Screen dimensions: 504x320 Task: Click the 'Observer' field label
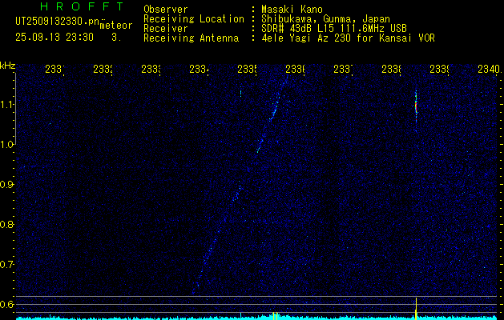point(166,10)
